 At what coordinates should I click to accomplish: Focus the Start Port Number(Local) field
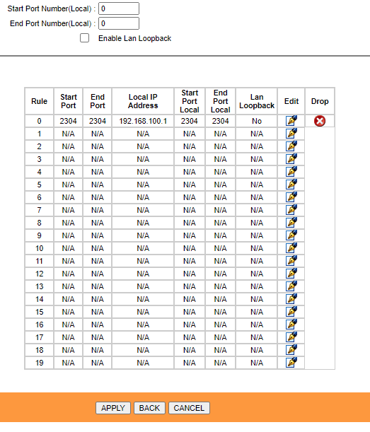coord(119,8)
